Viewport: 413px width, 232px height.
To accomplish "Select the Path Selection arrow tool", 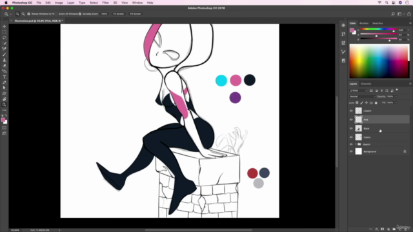I will (x=5, y=88).
